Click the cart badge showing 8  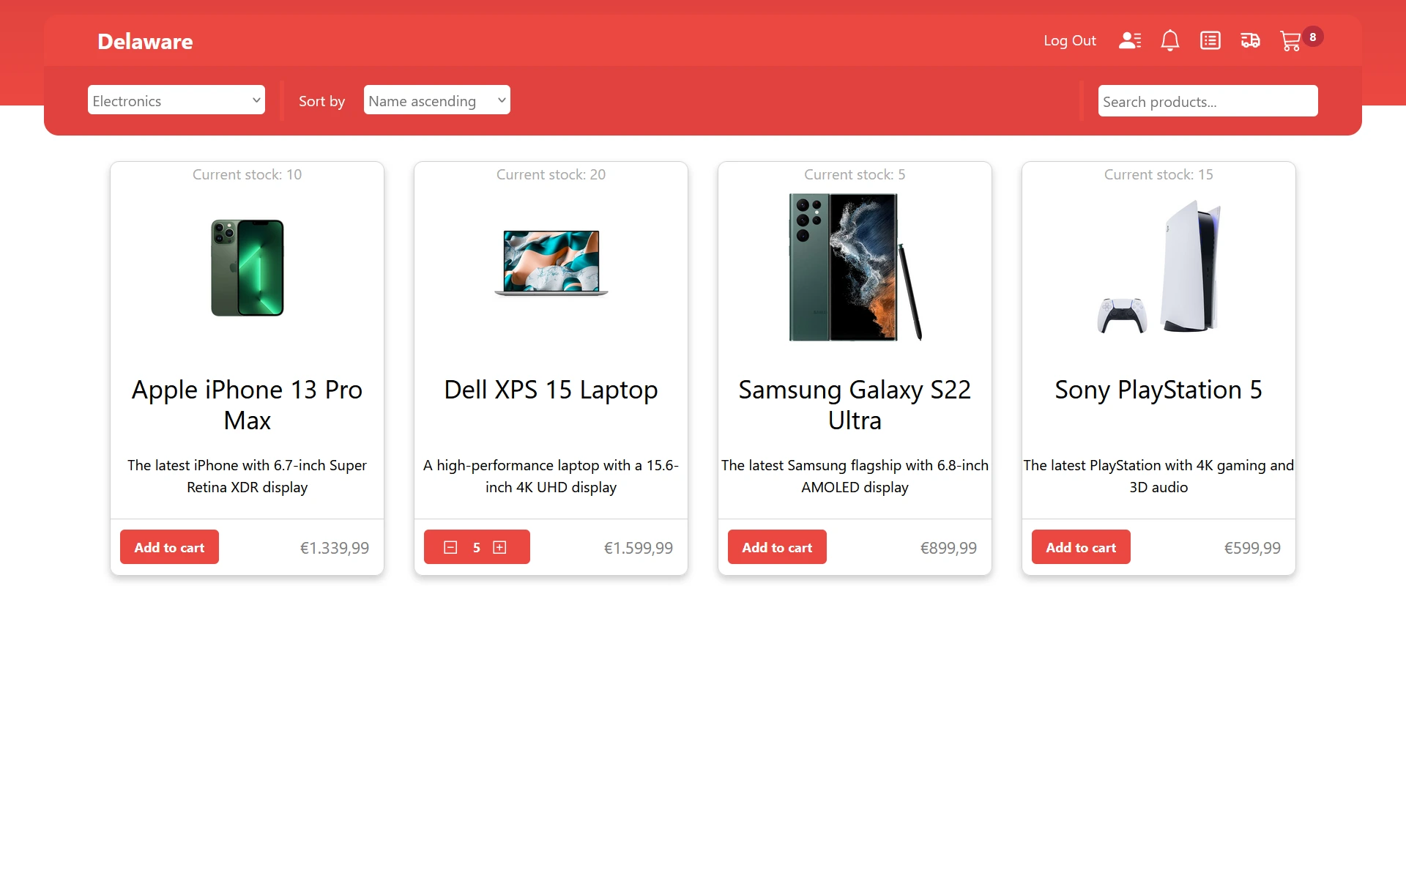(1313, 37)
